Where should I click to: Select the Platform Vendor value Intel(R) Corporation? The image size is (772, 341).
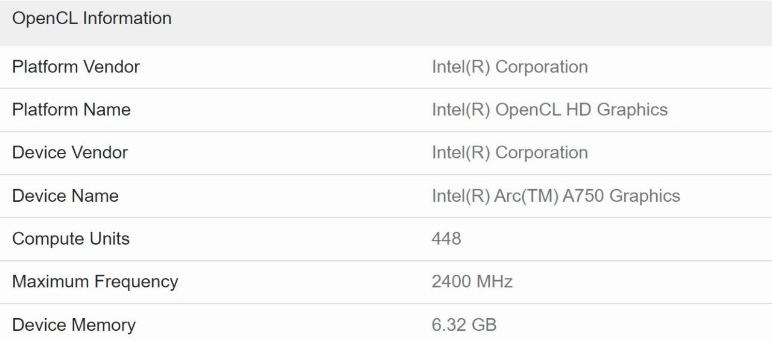[x=510, y=66]
